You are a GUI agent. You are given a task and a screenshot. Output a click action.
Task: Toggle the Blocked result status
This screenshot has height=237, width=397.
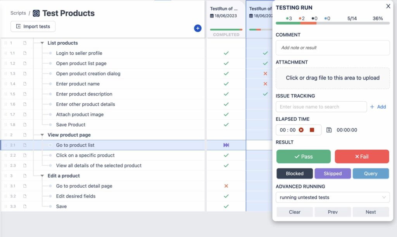(x=294, y=173)
